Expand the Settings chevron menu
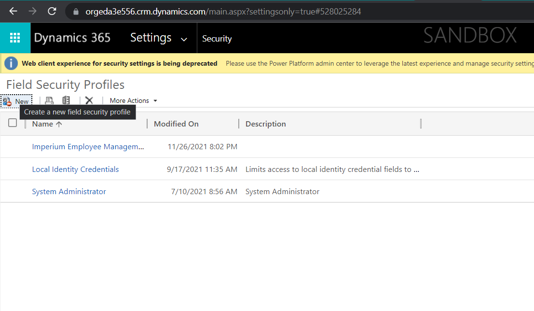The width and height of the screenshot is (534, 311). 184,39
